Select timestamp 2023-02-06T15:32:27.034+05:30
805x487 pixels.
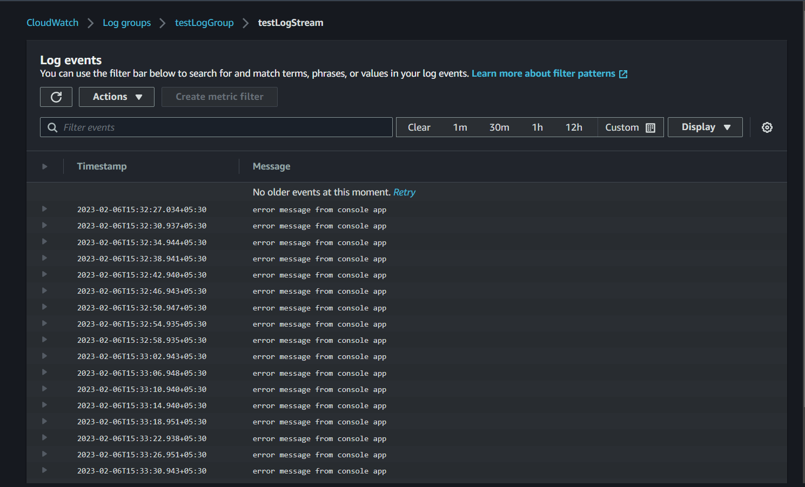(x=142, y=209)
